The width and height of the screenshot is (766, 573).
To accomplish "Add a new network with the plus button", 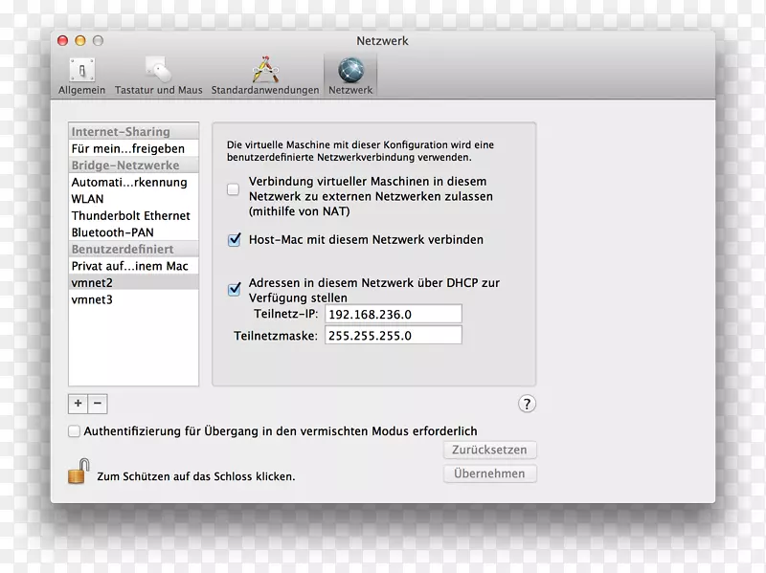I will click(x=78, y=403).
